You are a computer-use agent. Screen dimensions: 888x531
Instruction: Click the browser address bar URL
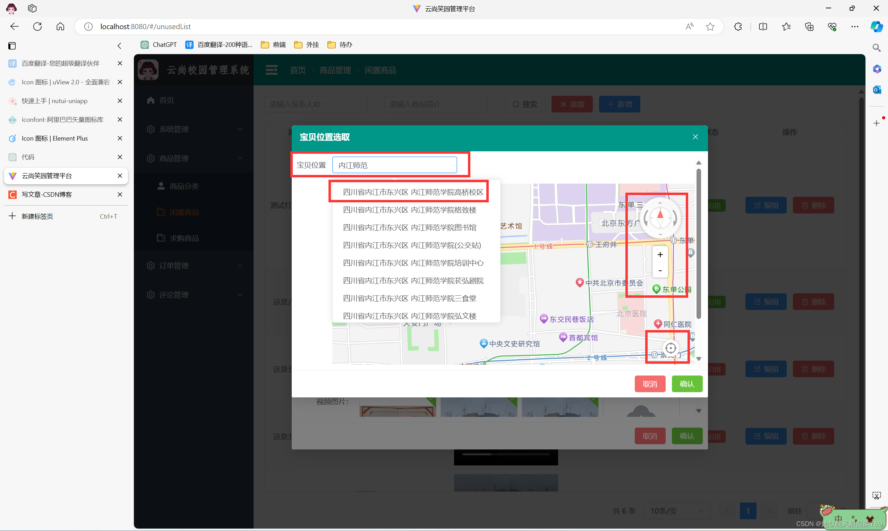(x=146, y=26)
